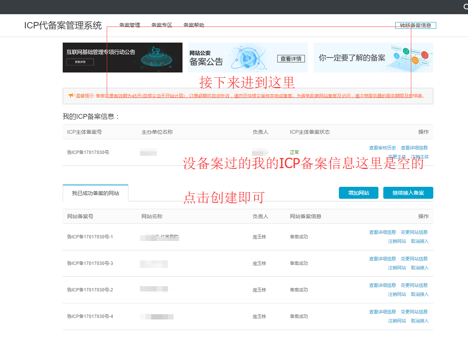Screen dimensions: 468x340
Task: Open the 备案帮助 menu item
Action: (x=194, y=25)
